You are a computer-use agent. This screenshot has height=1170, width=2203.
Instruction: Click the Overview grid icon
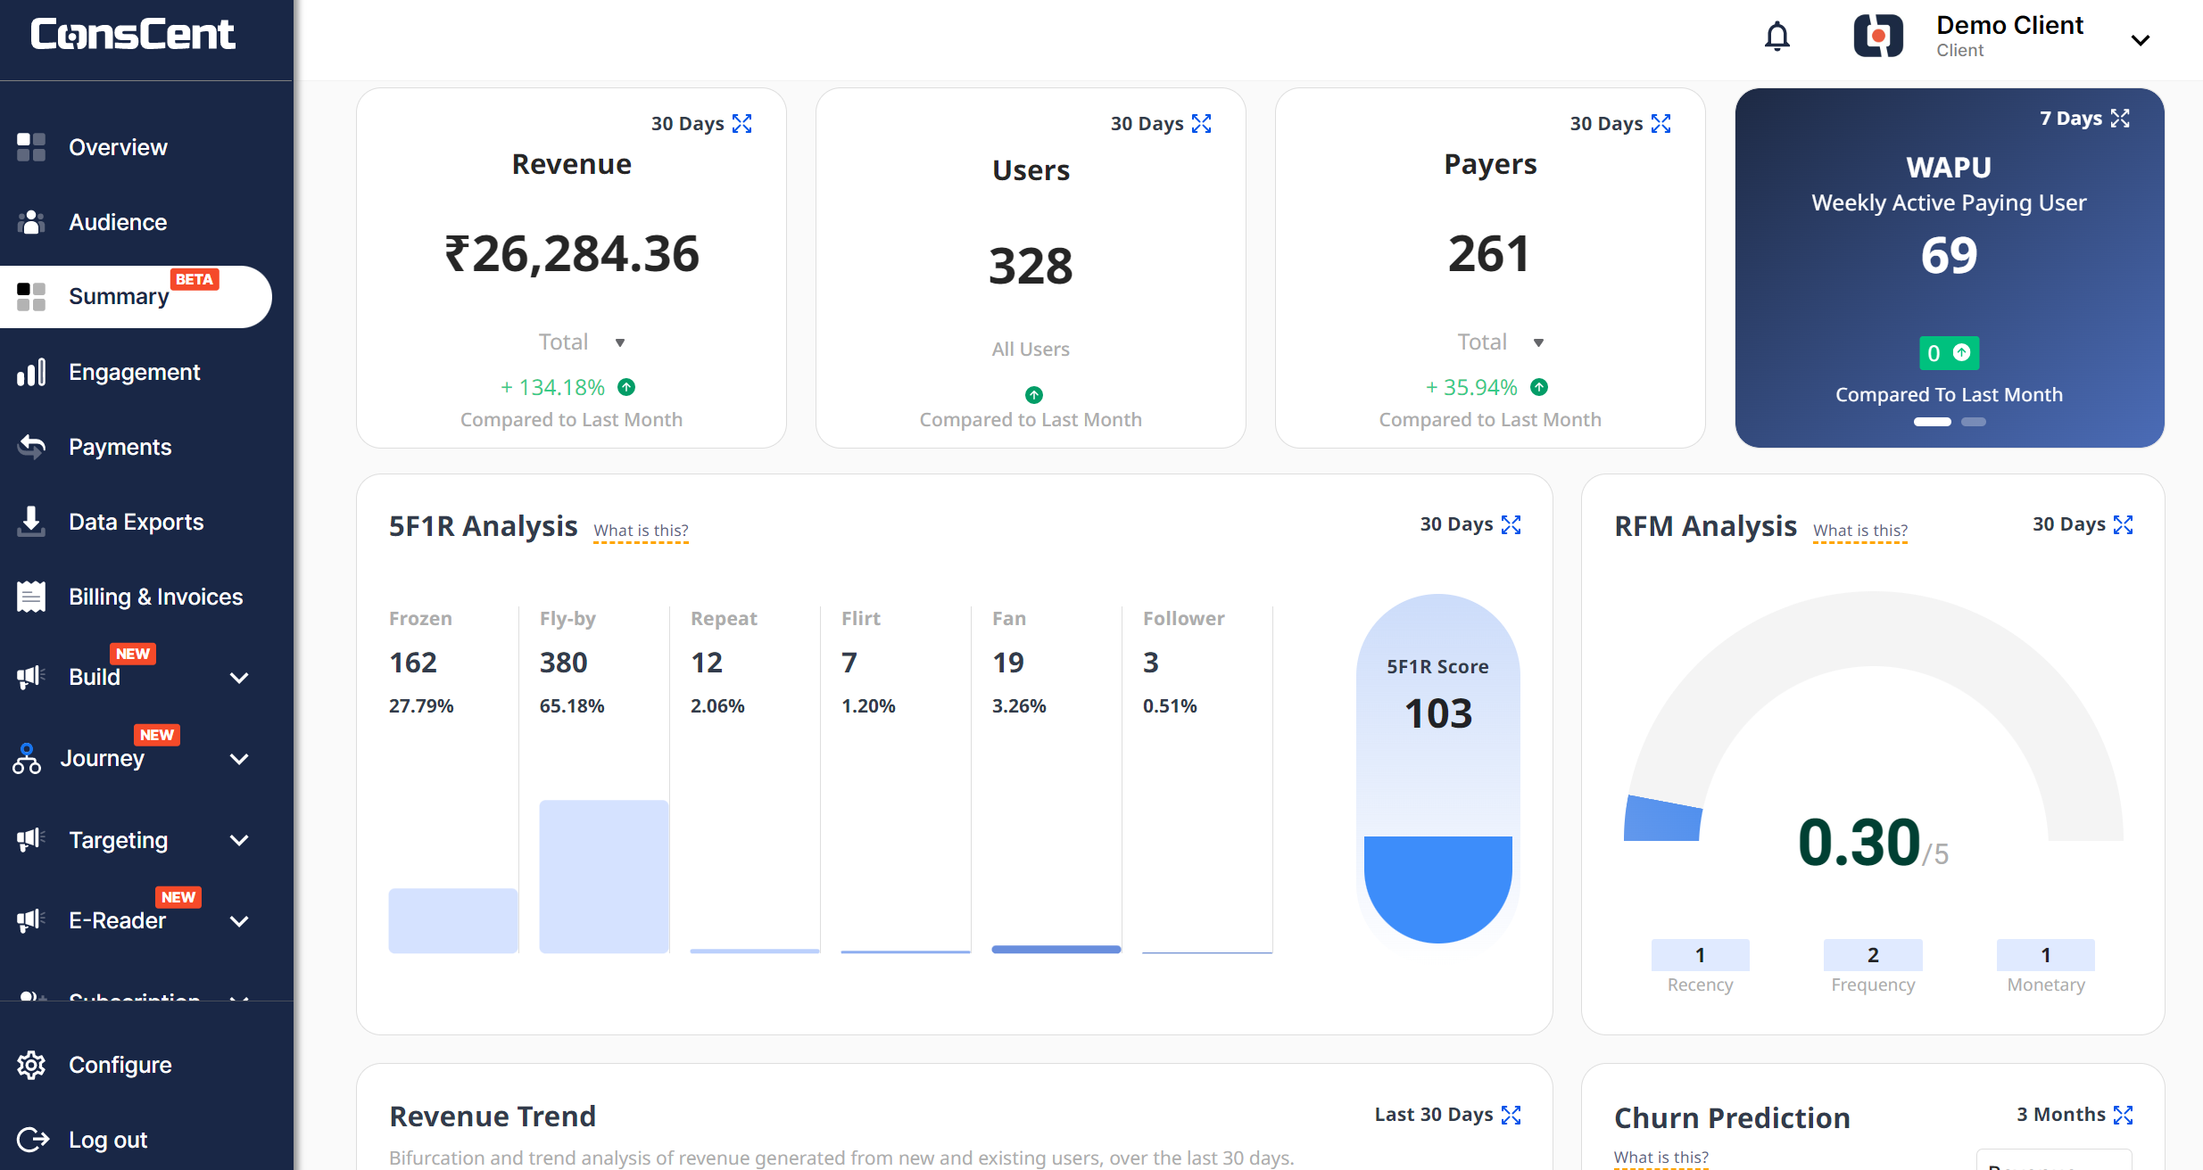(x=31, y=147)
